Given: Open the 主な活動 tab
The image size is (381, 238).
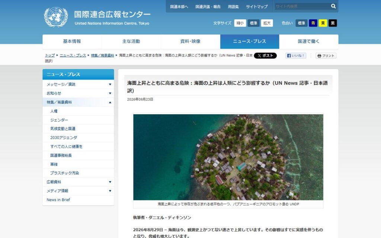Looking at the screenshot, I should click(131, 42).
